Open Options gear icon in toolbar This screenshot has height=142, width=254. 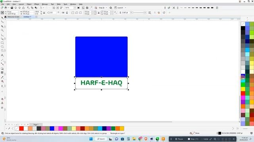point(111,8)
